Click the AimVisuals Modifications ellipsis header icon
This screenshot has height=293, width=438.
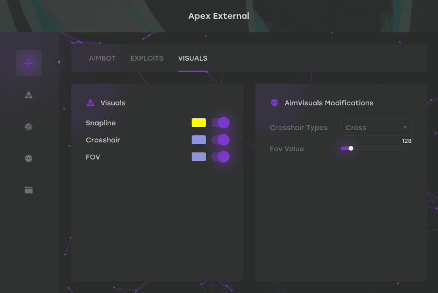point(275,102)
